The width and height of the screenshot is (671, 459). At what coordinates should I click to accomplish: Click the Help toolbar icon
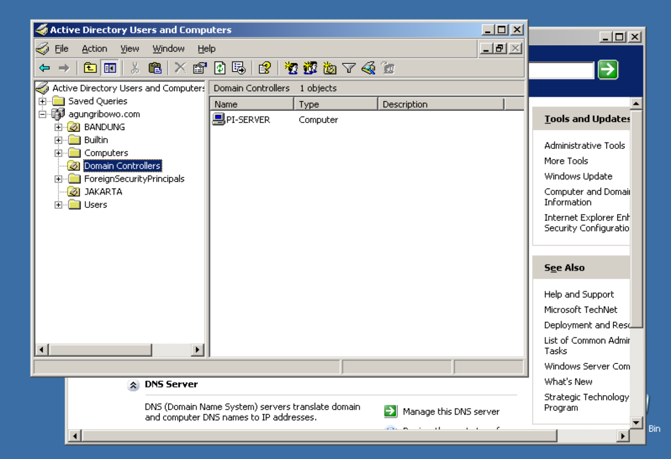pyautogui.click(x=265, y=68)
